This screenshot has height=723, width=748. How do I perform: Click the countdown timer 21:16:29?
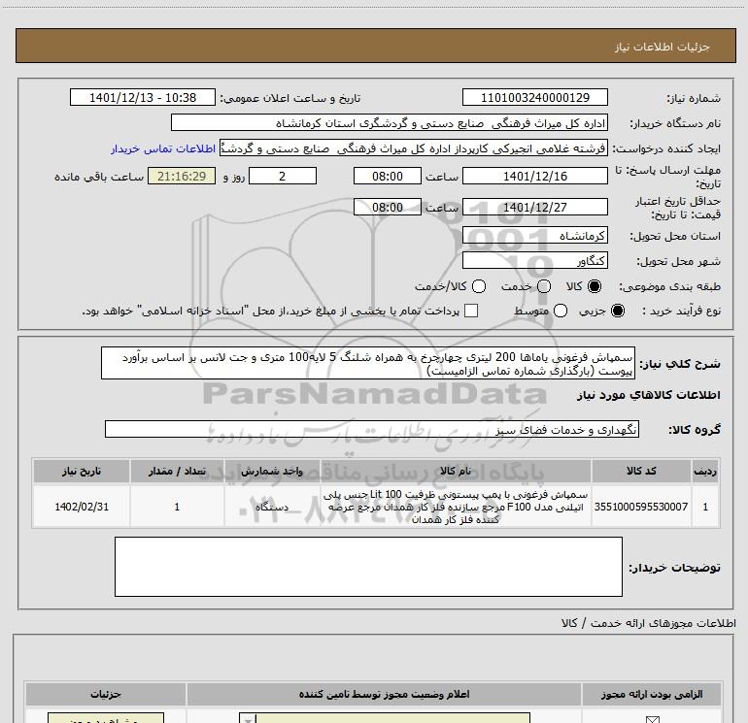tap(182, 176)
